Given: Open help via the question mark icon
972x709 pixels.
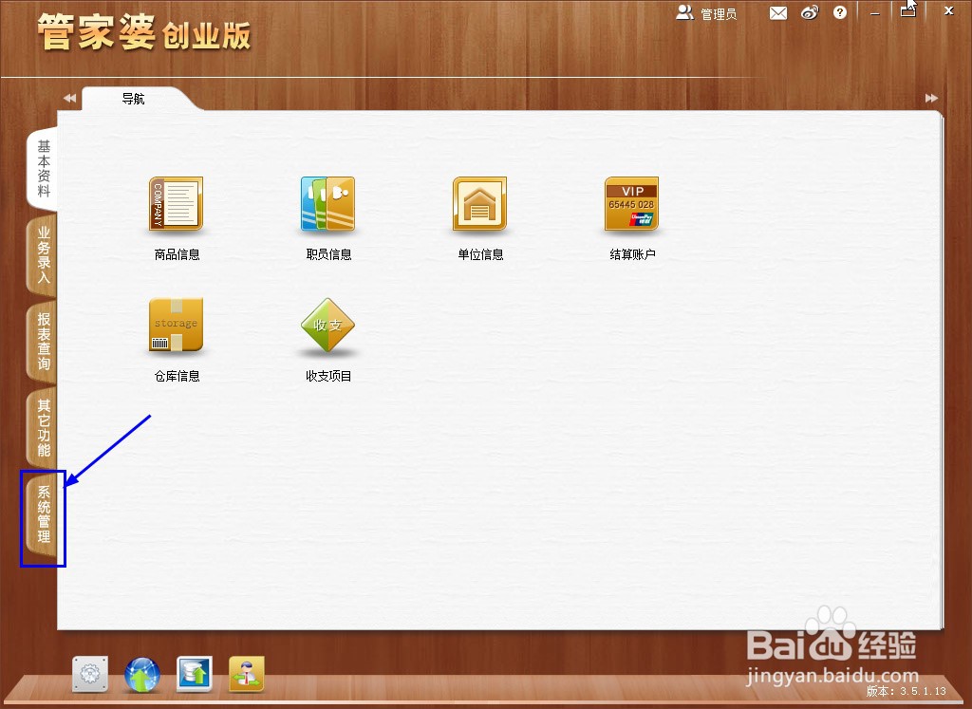Looking at the screenshot, I should [x=840, y=12].
